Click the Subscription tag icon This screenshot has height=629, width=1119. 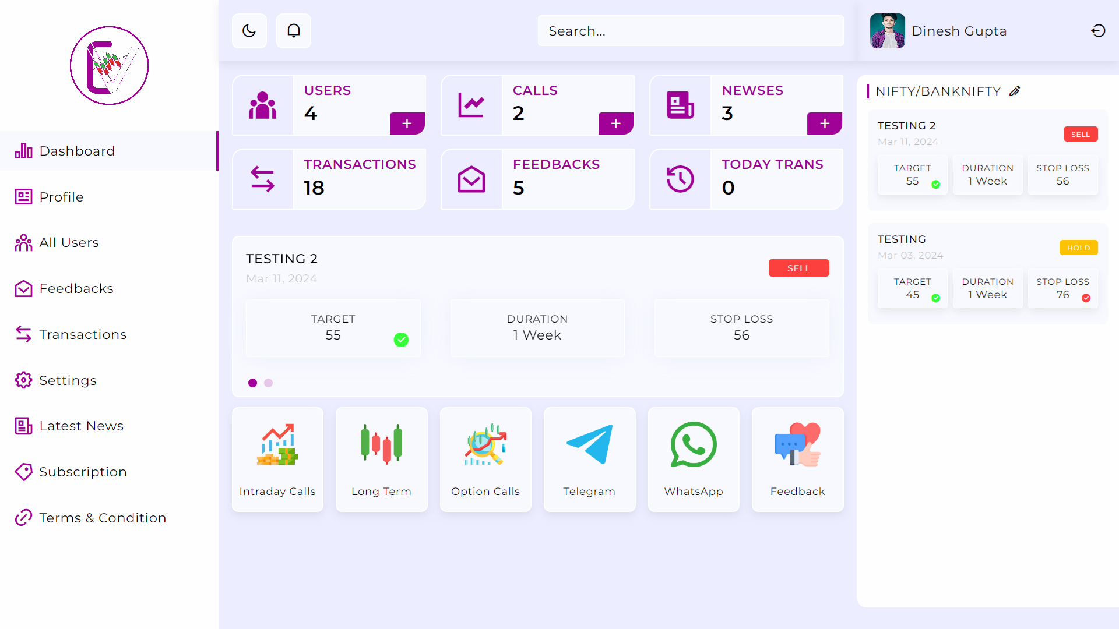[23, 472]
